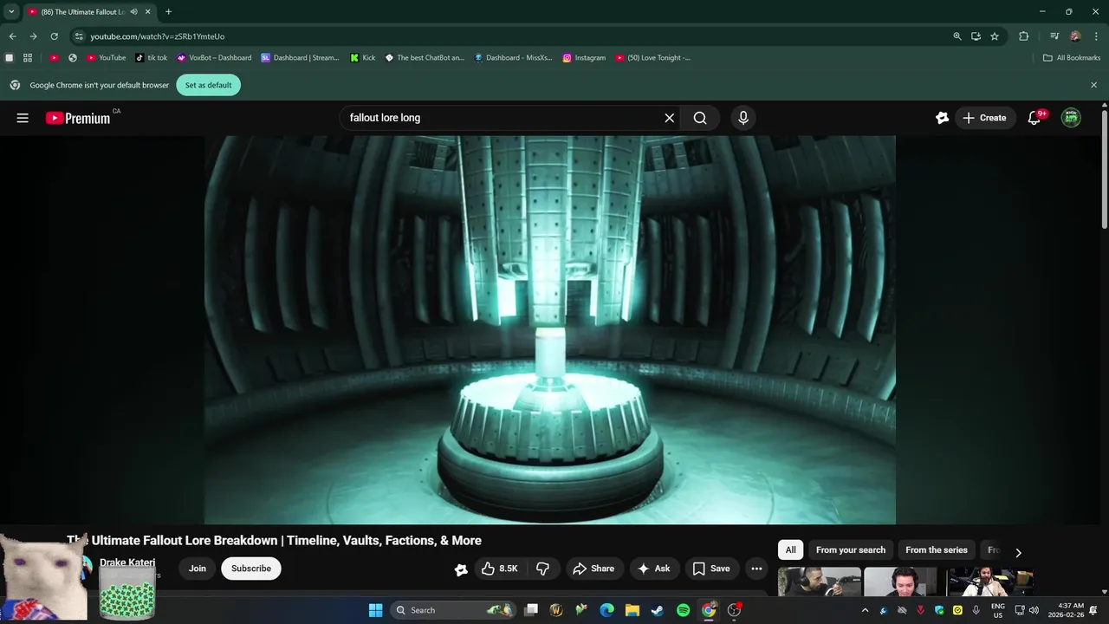This screenshot has width=1109, height=624.
Task: Open the YouTube bookmark
Action: [x=106, y=58]
